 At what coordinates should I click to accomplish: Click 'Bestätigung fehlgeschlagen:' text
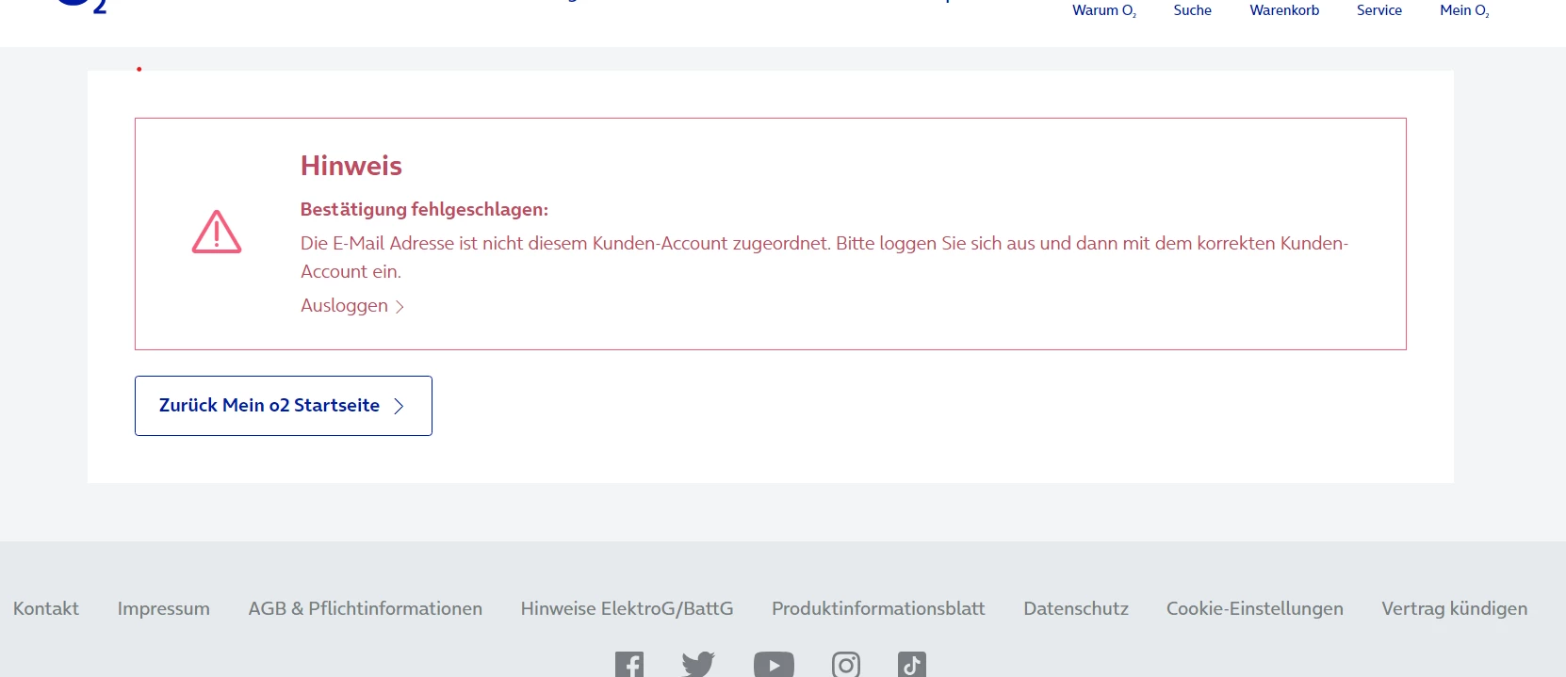click(x=424, y=209)
